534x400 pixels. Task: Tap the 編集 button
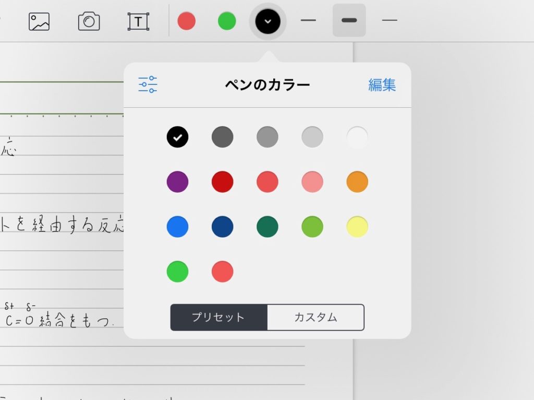point(382,85)
